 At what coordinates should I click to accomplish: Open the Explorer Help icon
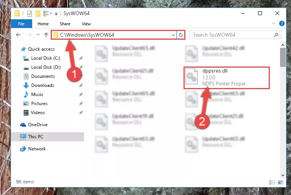[x=282, y=23]
